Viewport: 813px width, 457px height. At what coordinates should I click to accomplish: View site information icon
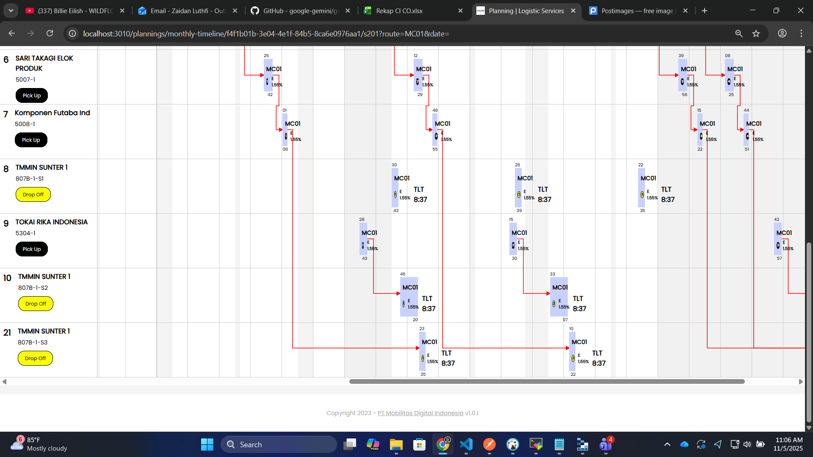click(72, 33)
